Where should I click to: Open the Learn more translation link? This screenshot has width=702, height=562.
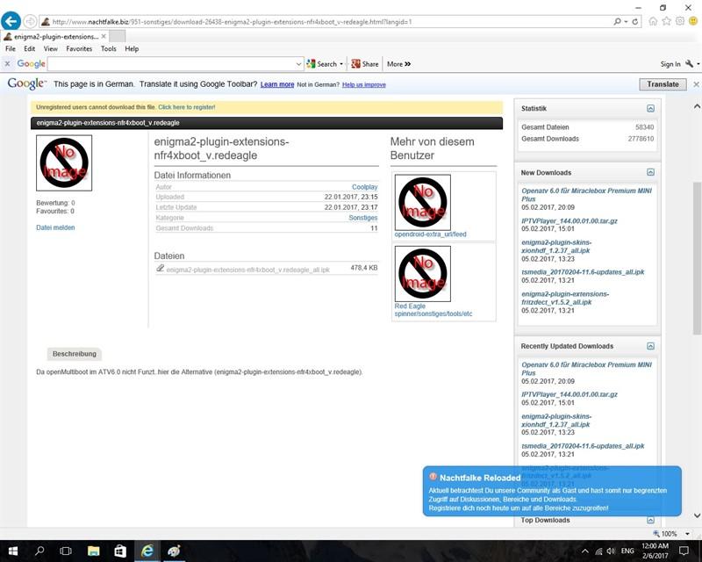tap(277, 84)
